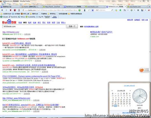Click the 百度一下 search button
The width and height of the screenshot is (151, 118).
(72, 26)
